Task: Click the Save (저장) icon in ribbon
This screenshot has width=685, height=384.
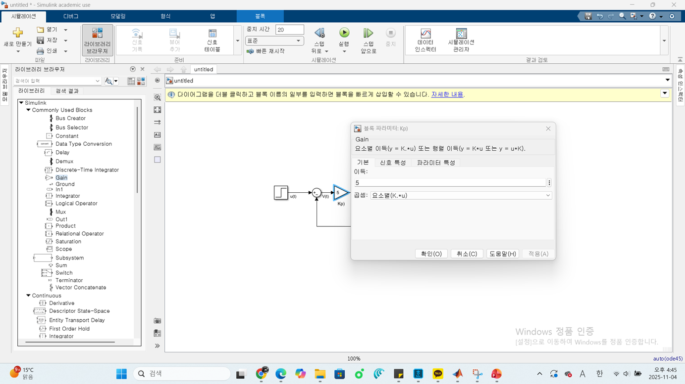Action: tap(41, 40)
